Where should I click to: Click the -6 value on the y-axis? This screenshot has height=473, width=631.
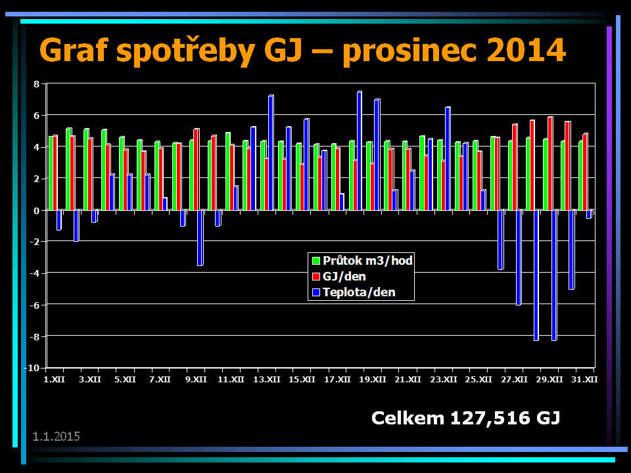pos(35,305)
